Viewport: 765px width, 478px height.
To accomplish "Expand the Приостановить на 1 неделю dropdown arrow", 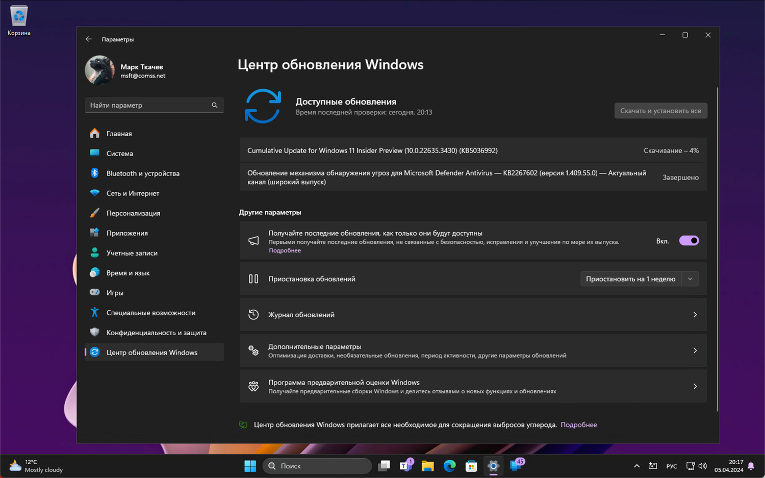I will point(690,279).
